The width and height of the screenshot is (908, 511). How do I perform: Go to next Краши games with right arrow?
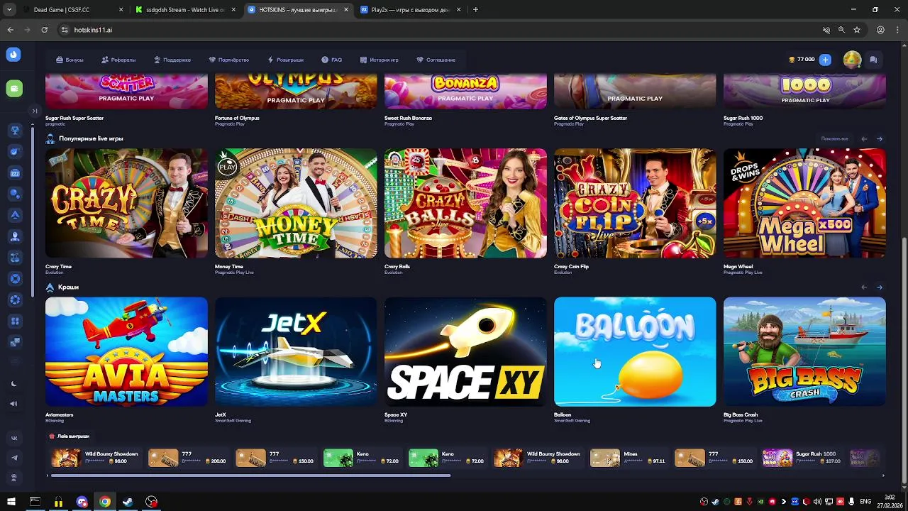[x=880, y=287]
